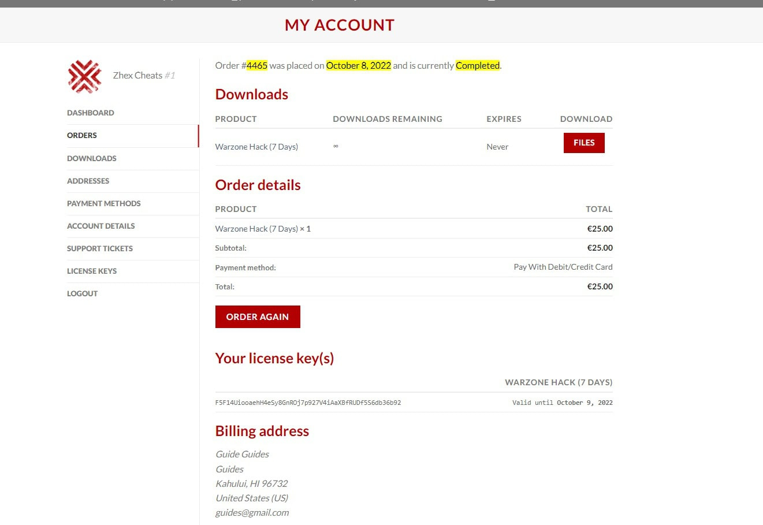Open Account Details page
The height and width of the screenshot is (525, 763).
(x=101, y=226)
